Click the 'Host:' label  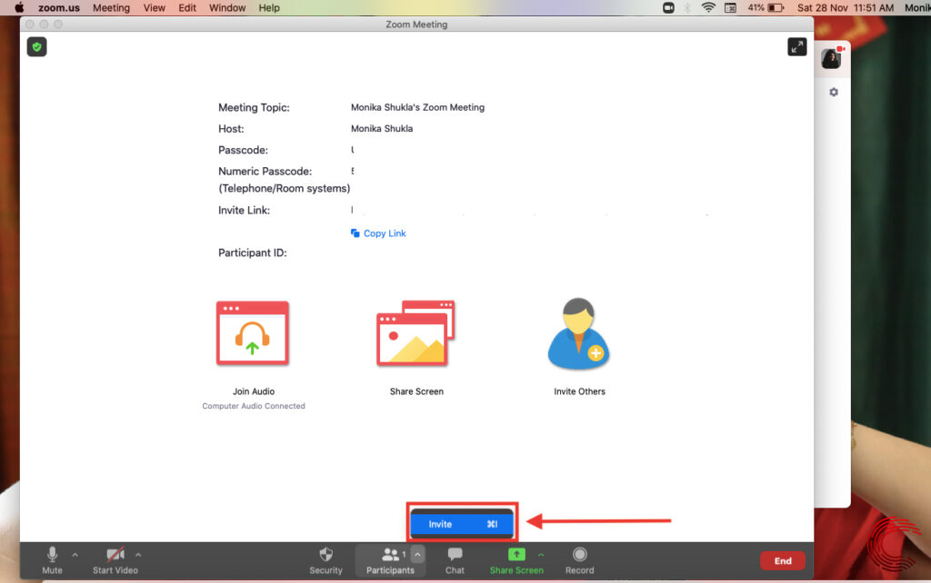tap(231, 129)
